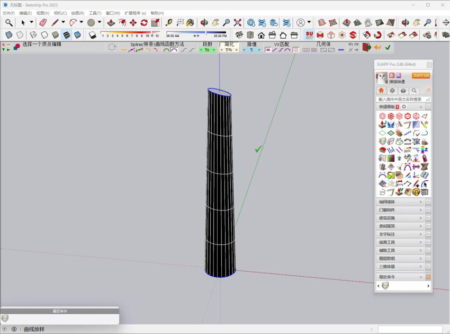
Task: Click the orange undo-and-validate arrow icon
Action: pyautogui.click(x=377, y=47)
